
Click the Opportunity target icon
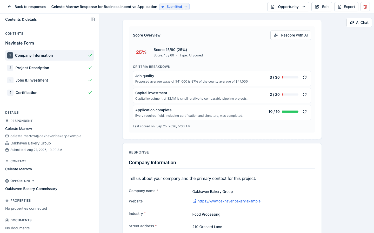click(7, 181)
